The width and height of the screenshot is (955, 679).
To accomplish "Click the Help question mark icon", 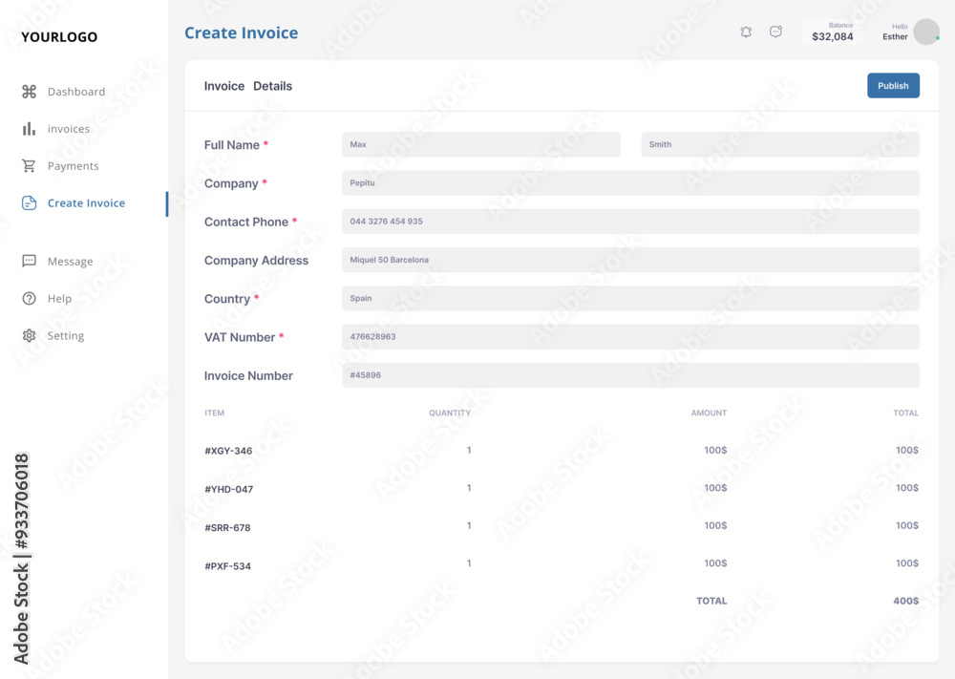I will click(x=29, y=298).
